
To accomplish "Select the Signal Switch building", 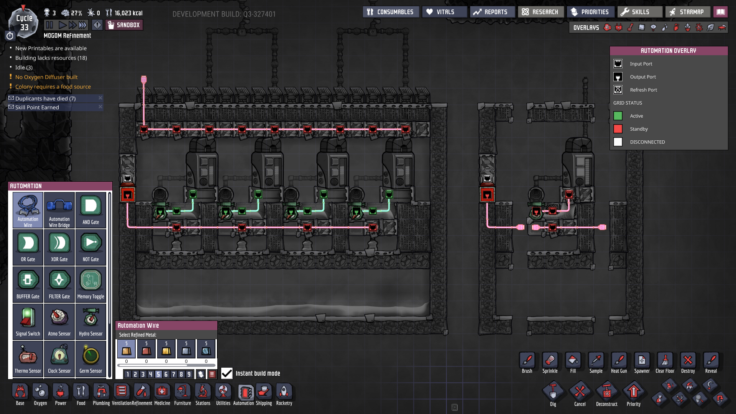I will tap(28, 321).
